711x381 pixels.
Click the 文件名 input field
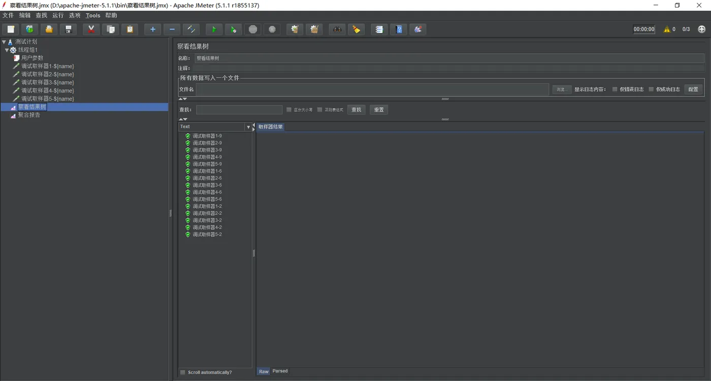pos(372,89)
